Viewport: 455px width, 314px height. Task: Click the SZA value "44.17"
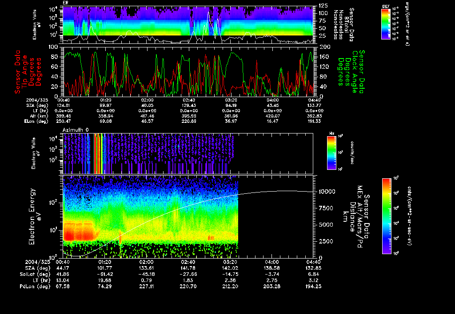pyautogui.click(x=63, y=268)
